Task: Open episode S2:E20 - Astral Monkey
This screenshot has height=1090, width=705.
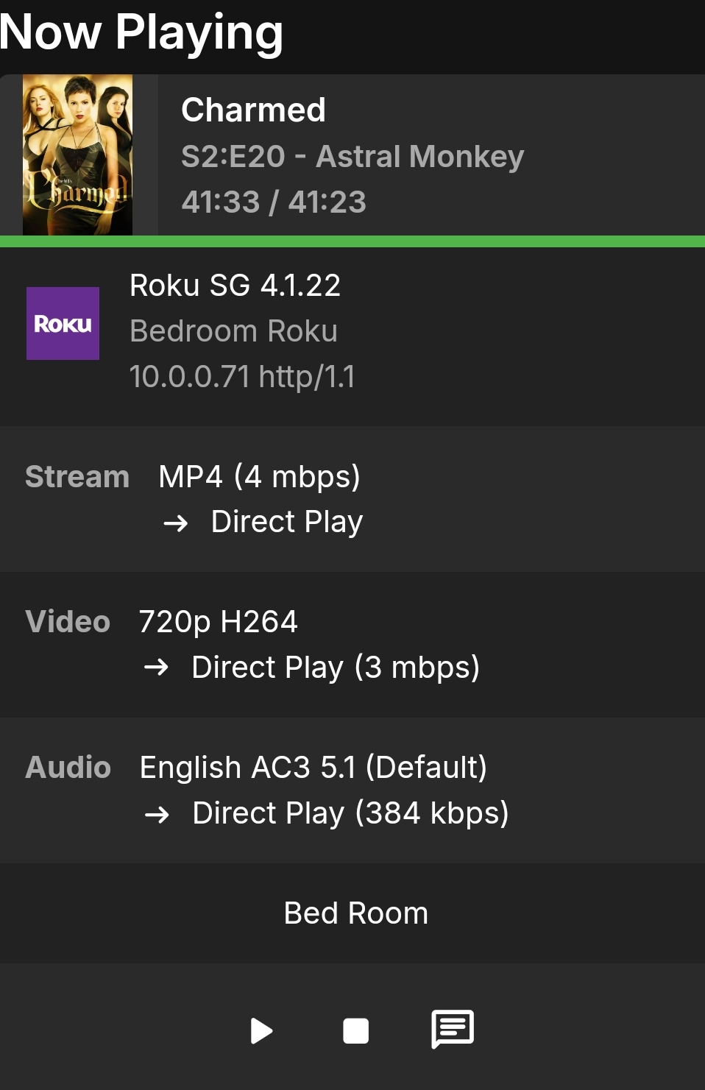Action: click(352, 156)
